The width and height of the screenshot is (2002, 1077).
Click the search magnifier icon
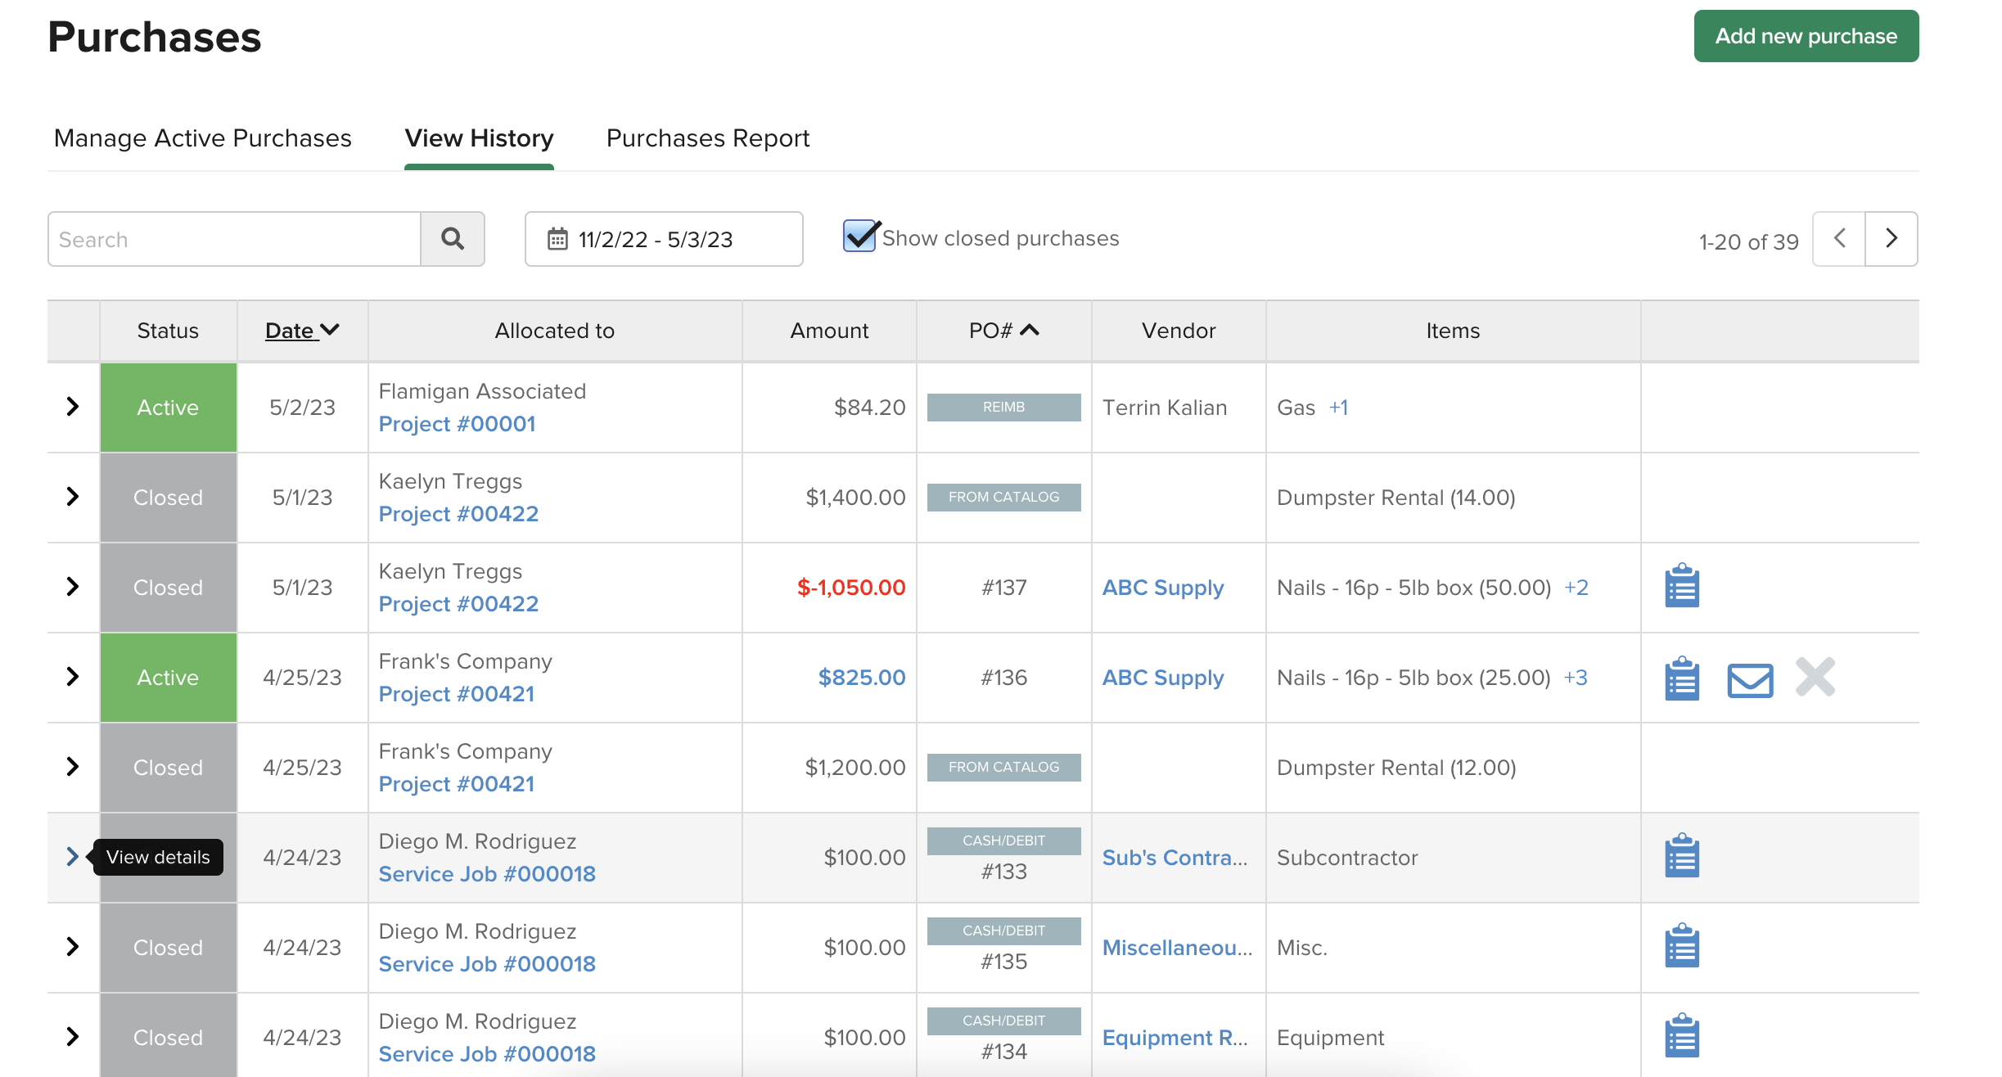coord(453,239)
